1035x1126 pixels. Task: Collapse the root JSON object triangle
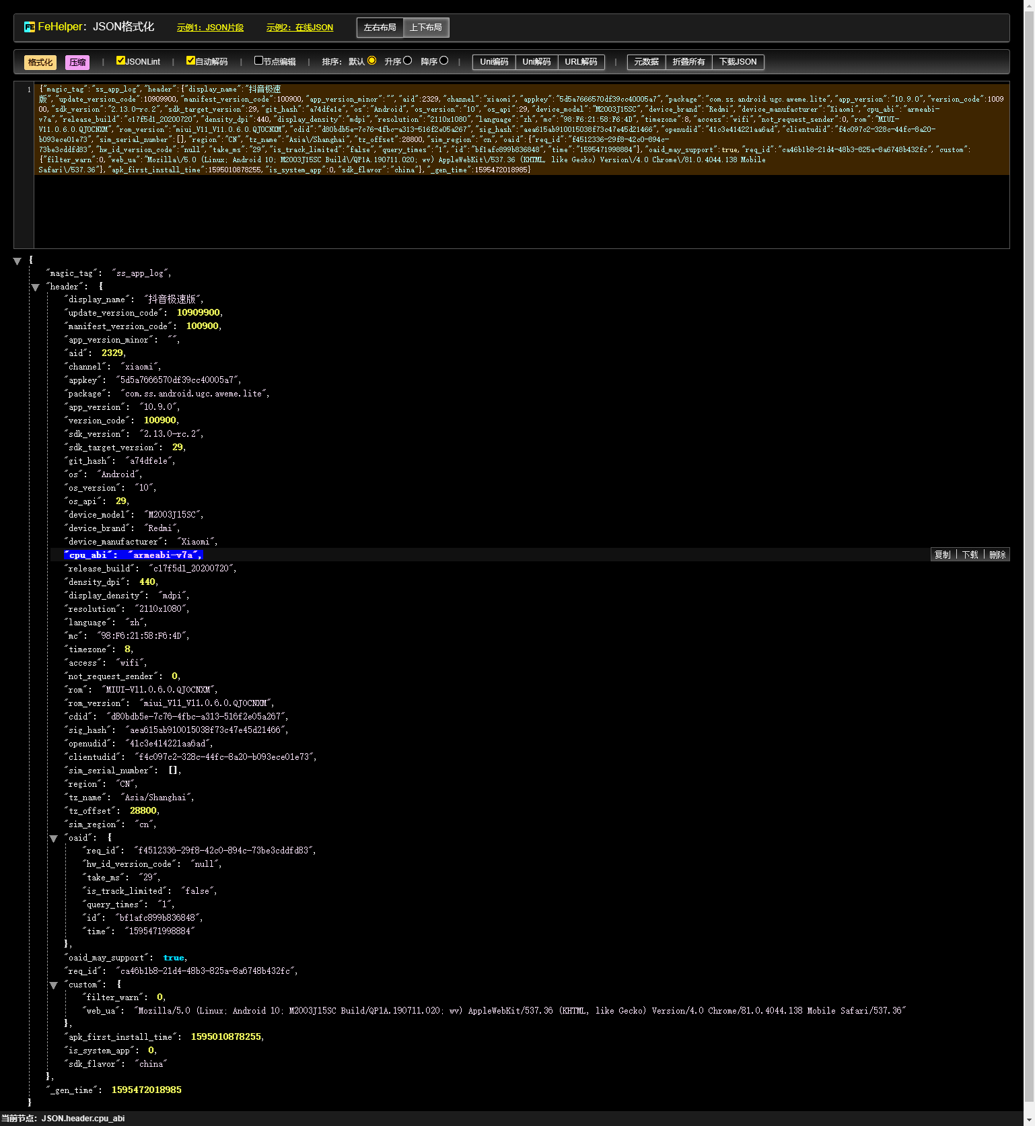17,261
